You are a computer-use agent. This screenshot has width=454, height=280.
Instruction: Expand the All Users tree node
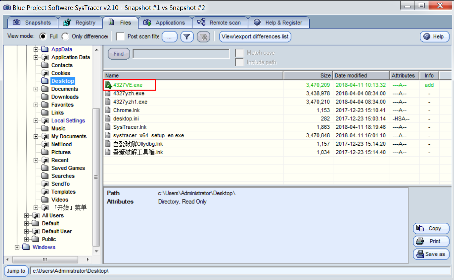point(27,215)
